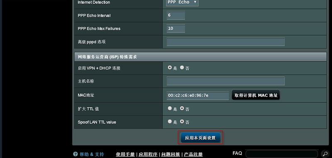Select 是 for 启用 VPN + DHCP 连接
Screen dimensions: 332x158
coord(170,68)
